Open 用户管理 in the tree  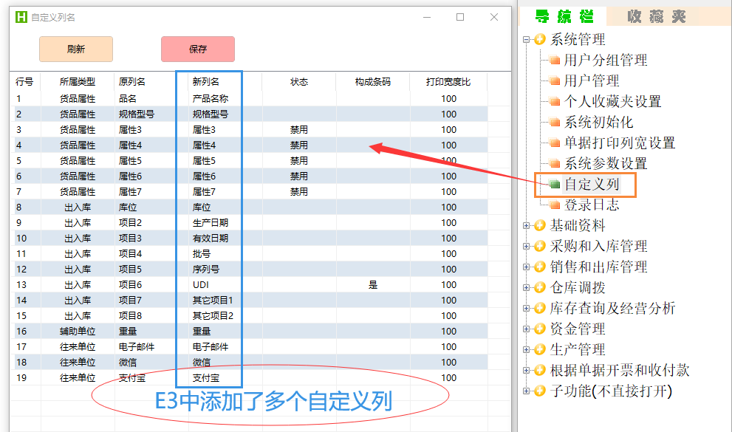(x=592, y=80)
